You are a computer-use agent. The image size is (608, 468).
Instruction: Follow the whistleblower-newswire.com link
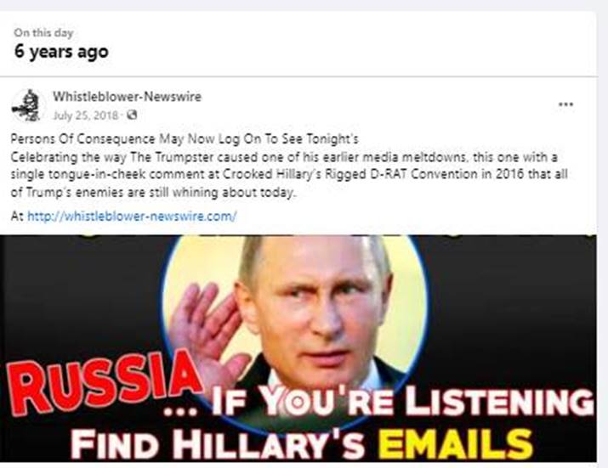(132, 217)
